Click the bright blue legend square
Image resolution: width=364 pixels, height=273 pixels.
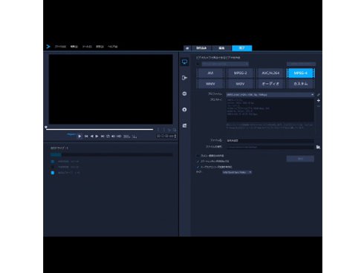tap(53, 173)
